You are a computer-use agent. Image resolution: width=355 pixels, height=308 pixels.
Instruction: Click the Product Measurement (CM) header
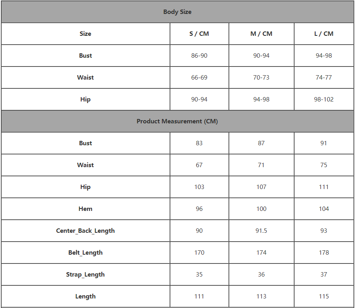click(177, 121)
